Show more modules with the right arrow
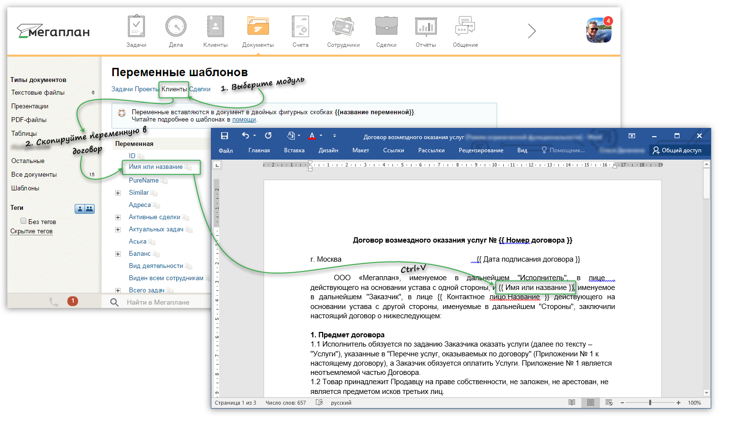This screenshot has height=432, width=740. (x=532, y=31)
